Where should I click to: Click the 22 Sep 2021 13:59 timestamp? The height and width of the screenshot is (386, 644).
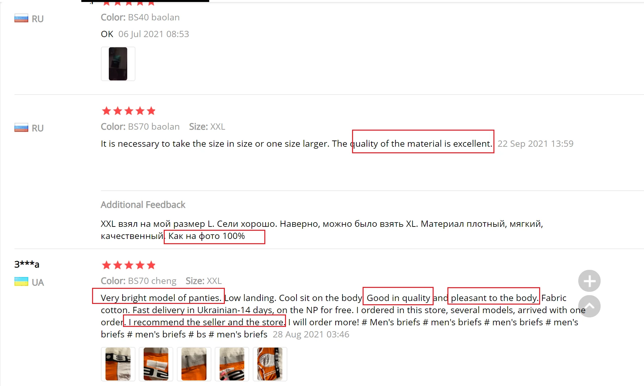coord(535,144)
